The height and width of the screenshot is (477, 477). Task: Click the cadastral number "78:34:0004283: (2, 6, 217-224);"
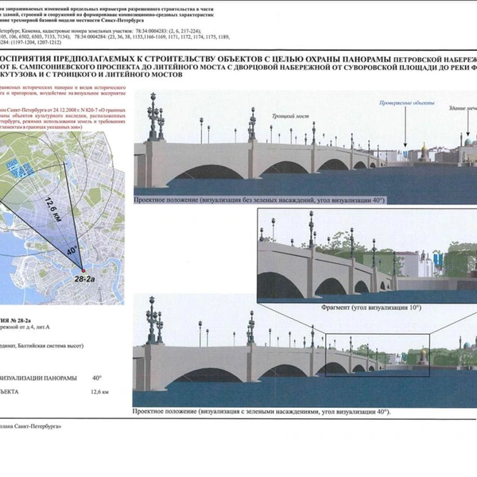click(x=169, y=31)
